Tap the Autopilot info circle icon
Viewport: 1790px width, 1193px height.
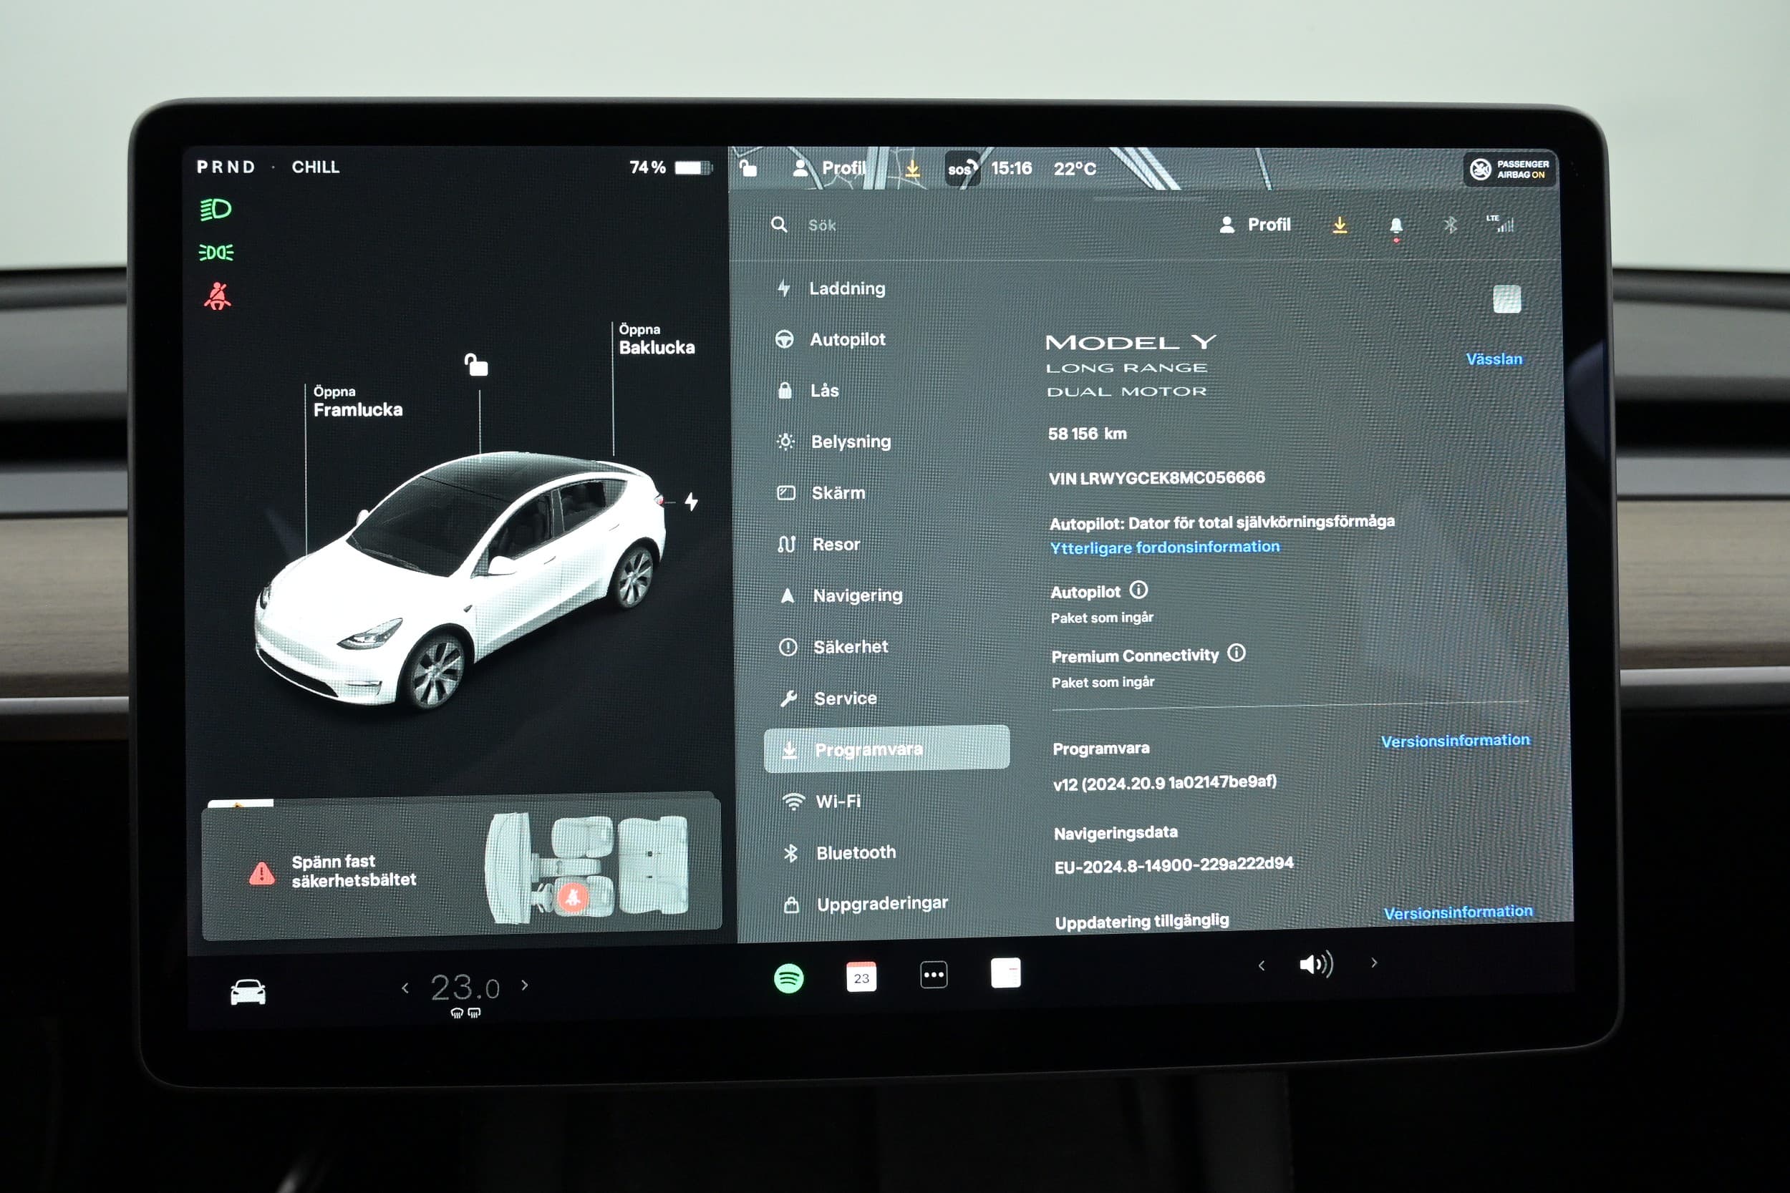[x=1138, y=590]
